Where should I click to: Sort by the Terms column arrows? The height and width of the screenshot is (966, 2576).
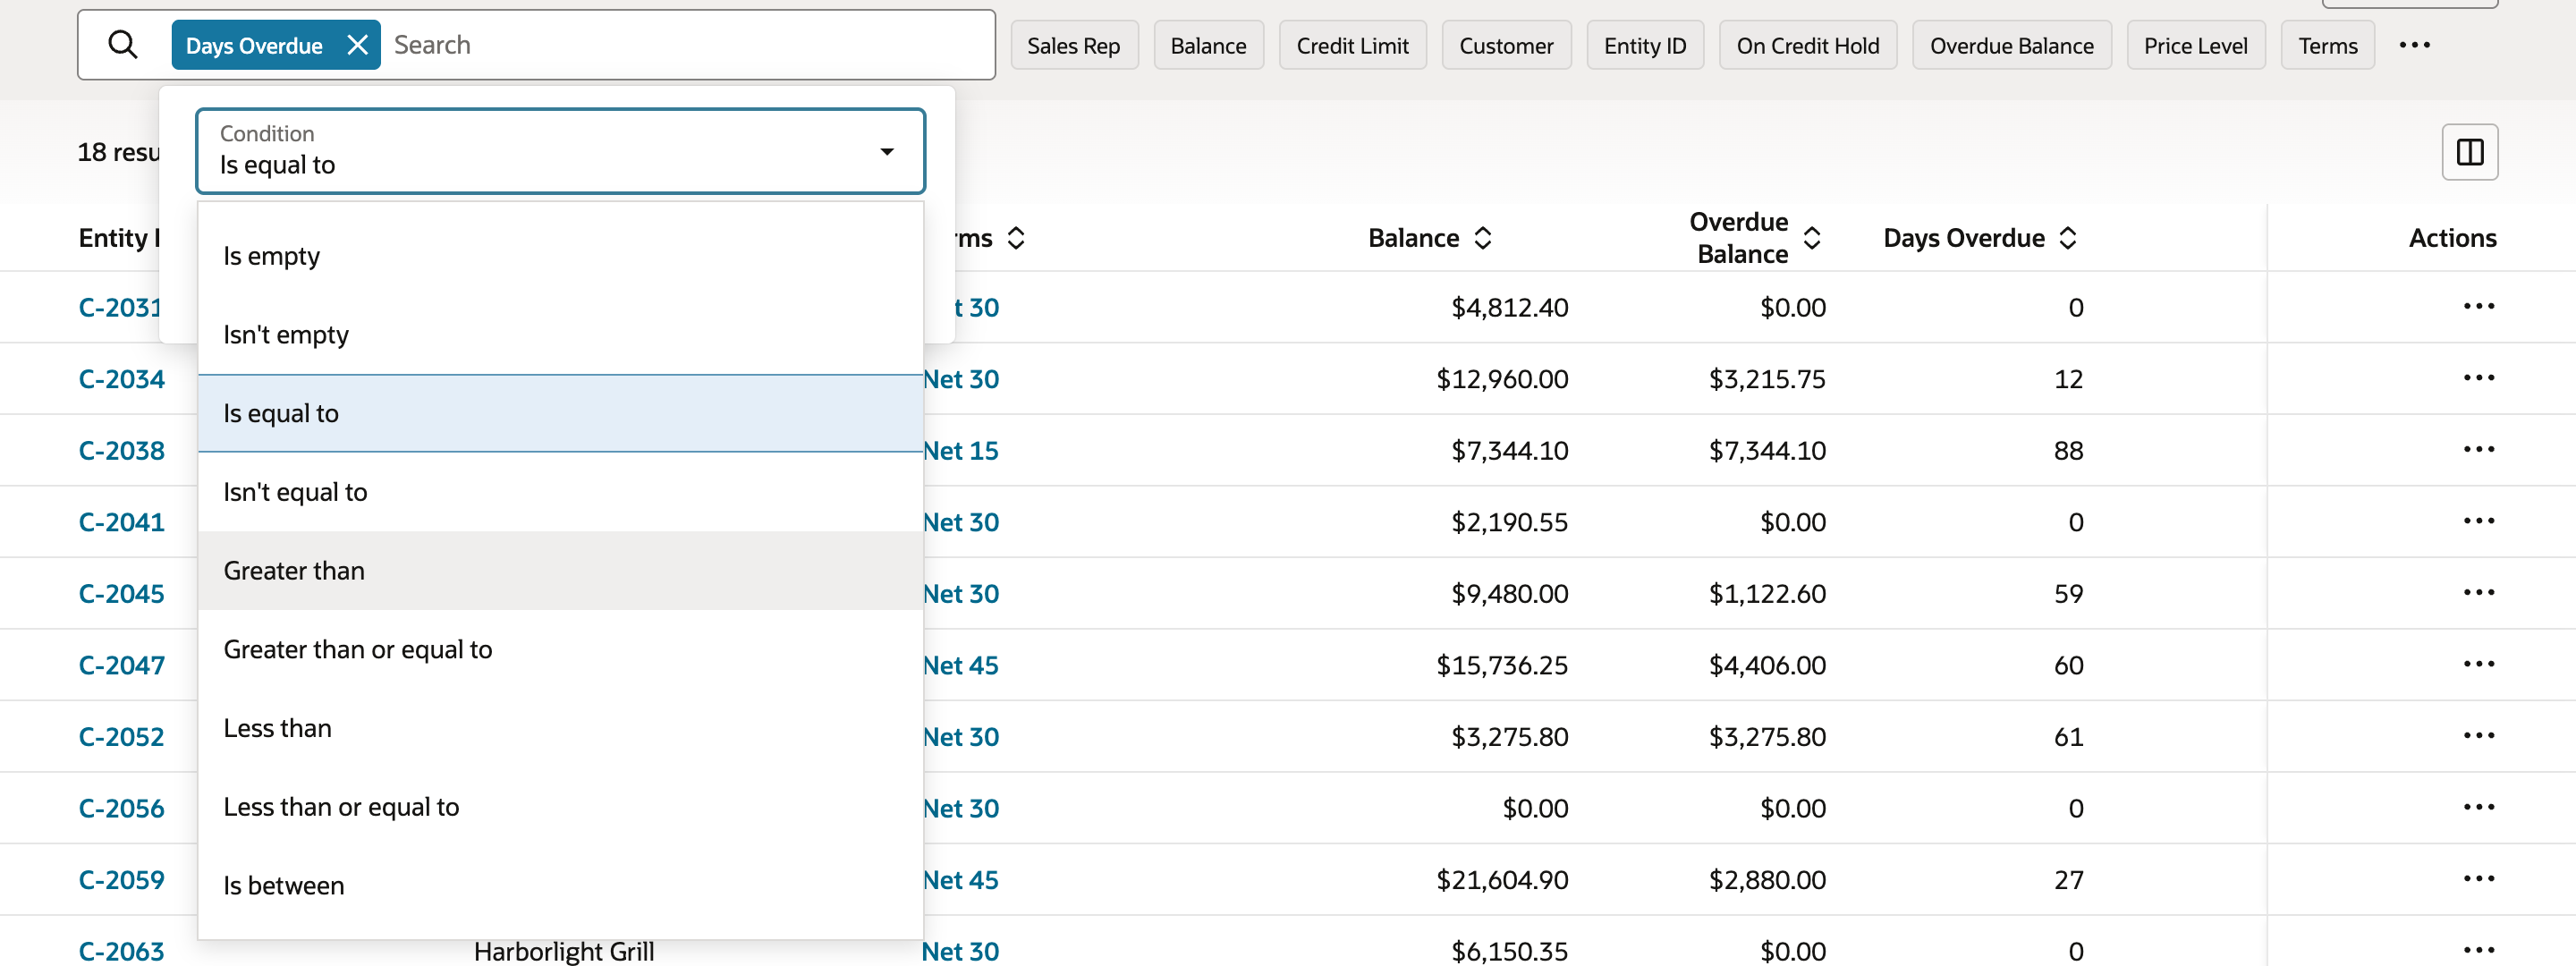[1016, 238]
